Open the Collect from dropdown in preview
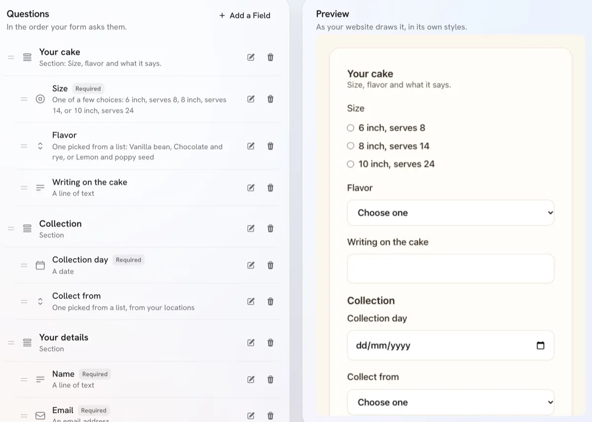The width and height of the screenshot is (592, 422). [450, 402]
